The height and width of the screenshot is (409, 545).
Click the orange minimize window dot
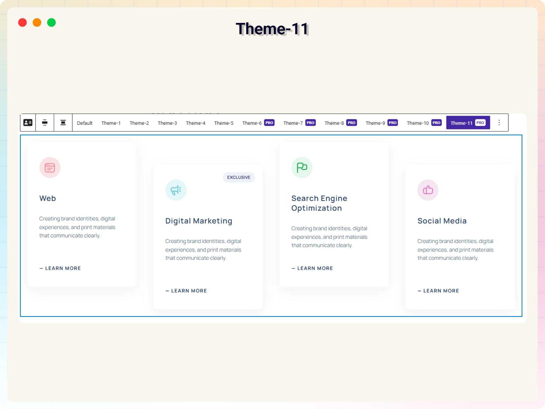pyautogui.click(x=37, y=23)
